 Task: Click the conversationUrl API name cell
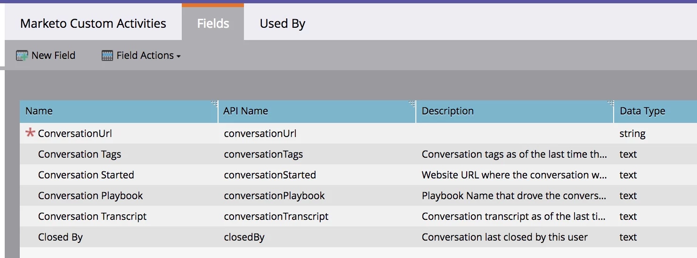[x=260, y=134]
